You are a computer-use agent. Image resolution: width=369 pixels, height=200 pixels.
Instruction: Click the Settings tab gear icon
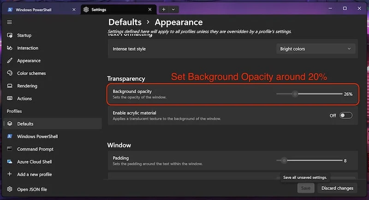pyautogui.click(x=86, y=9)
